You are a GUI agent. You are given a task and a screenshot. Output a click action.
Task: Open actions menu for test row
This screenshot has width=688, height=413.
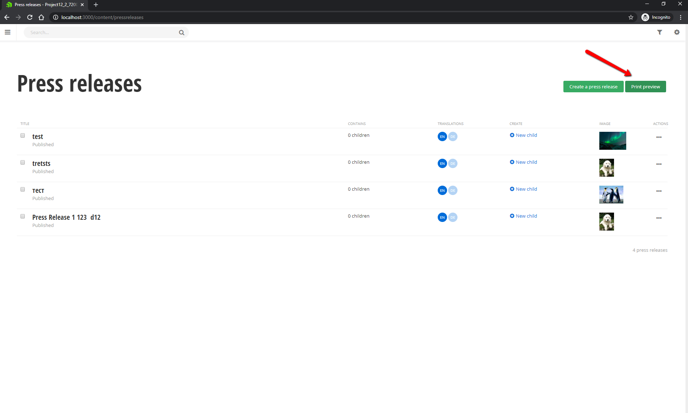pos(659,137)
